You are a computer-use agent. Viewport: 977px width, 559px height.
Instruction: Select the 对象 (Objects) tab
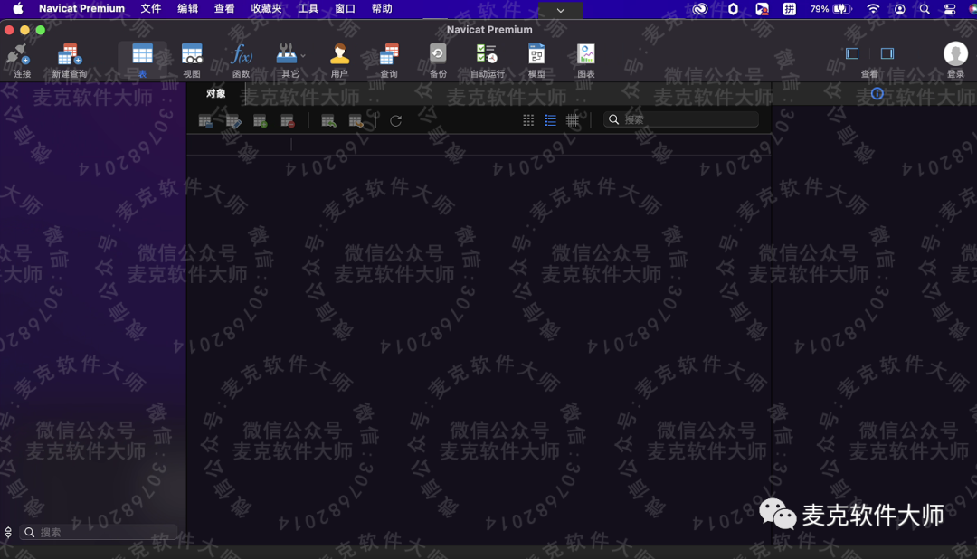coord(216,93)
